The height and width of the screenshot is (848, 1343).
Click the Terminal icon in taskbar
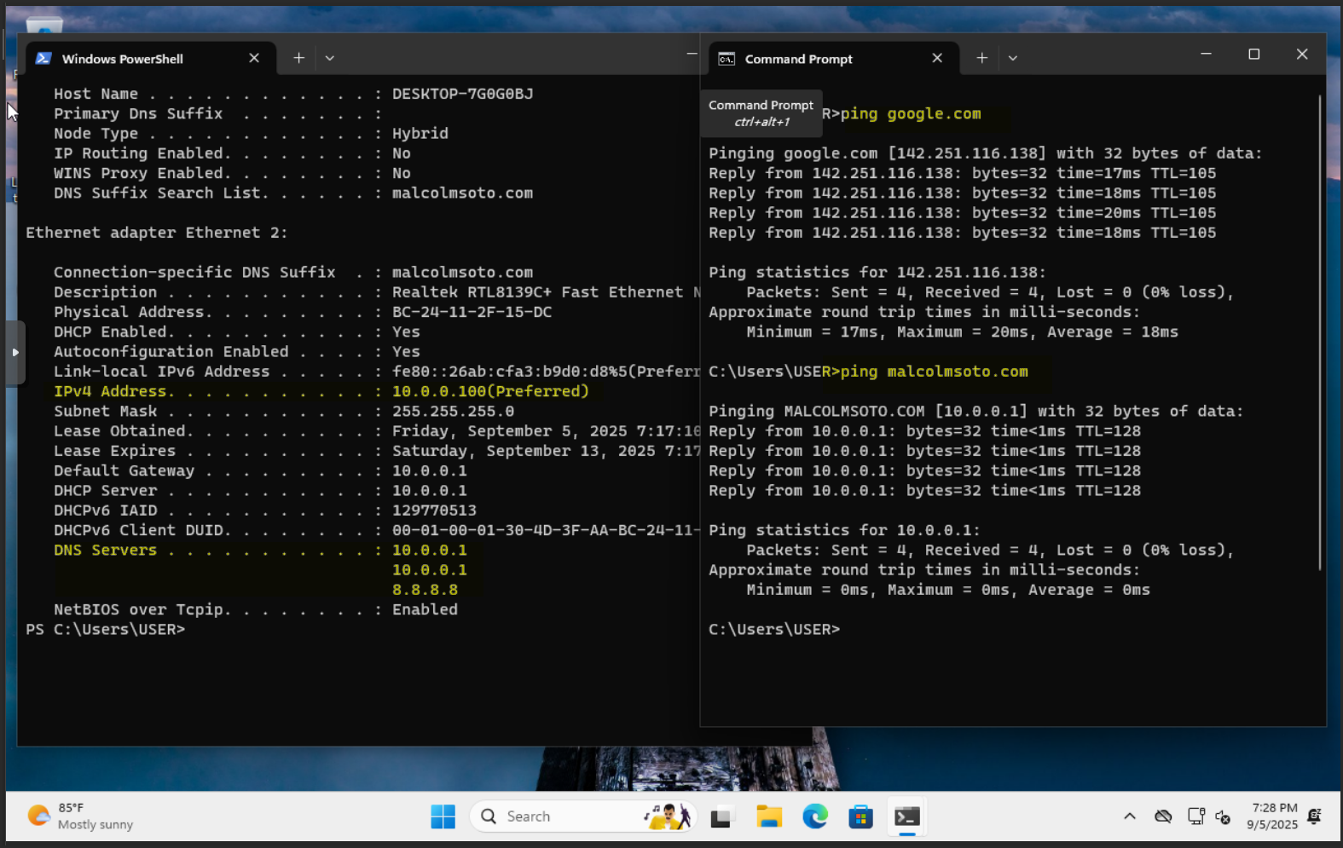click(x=906, y=816)
